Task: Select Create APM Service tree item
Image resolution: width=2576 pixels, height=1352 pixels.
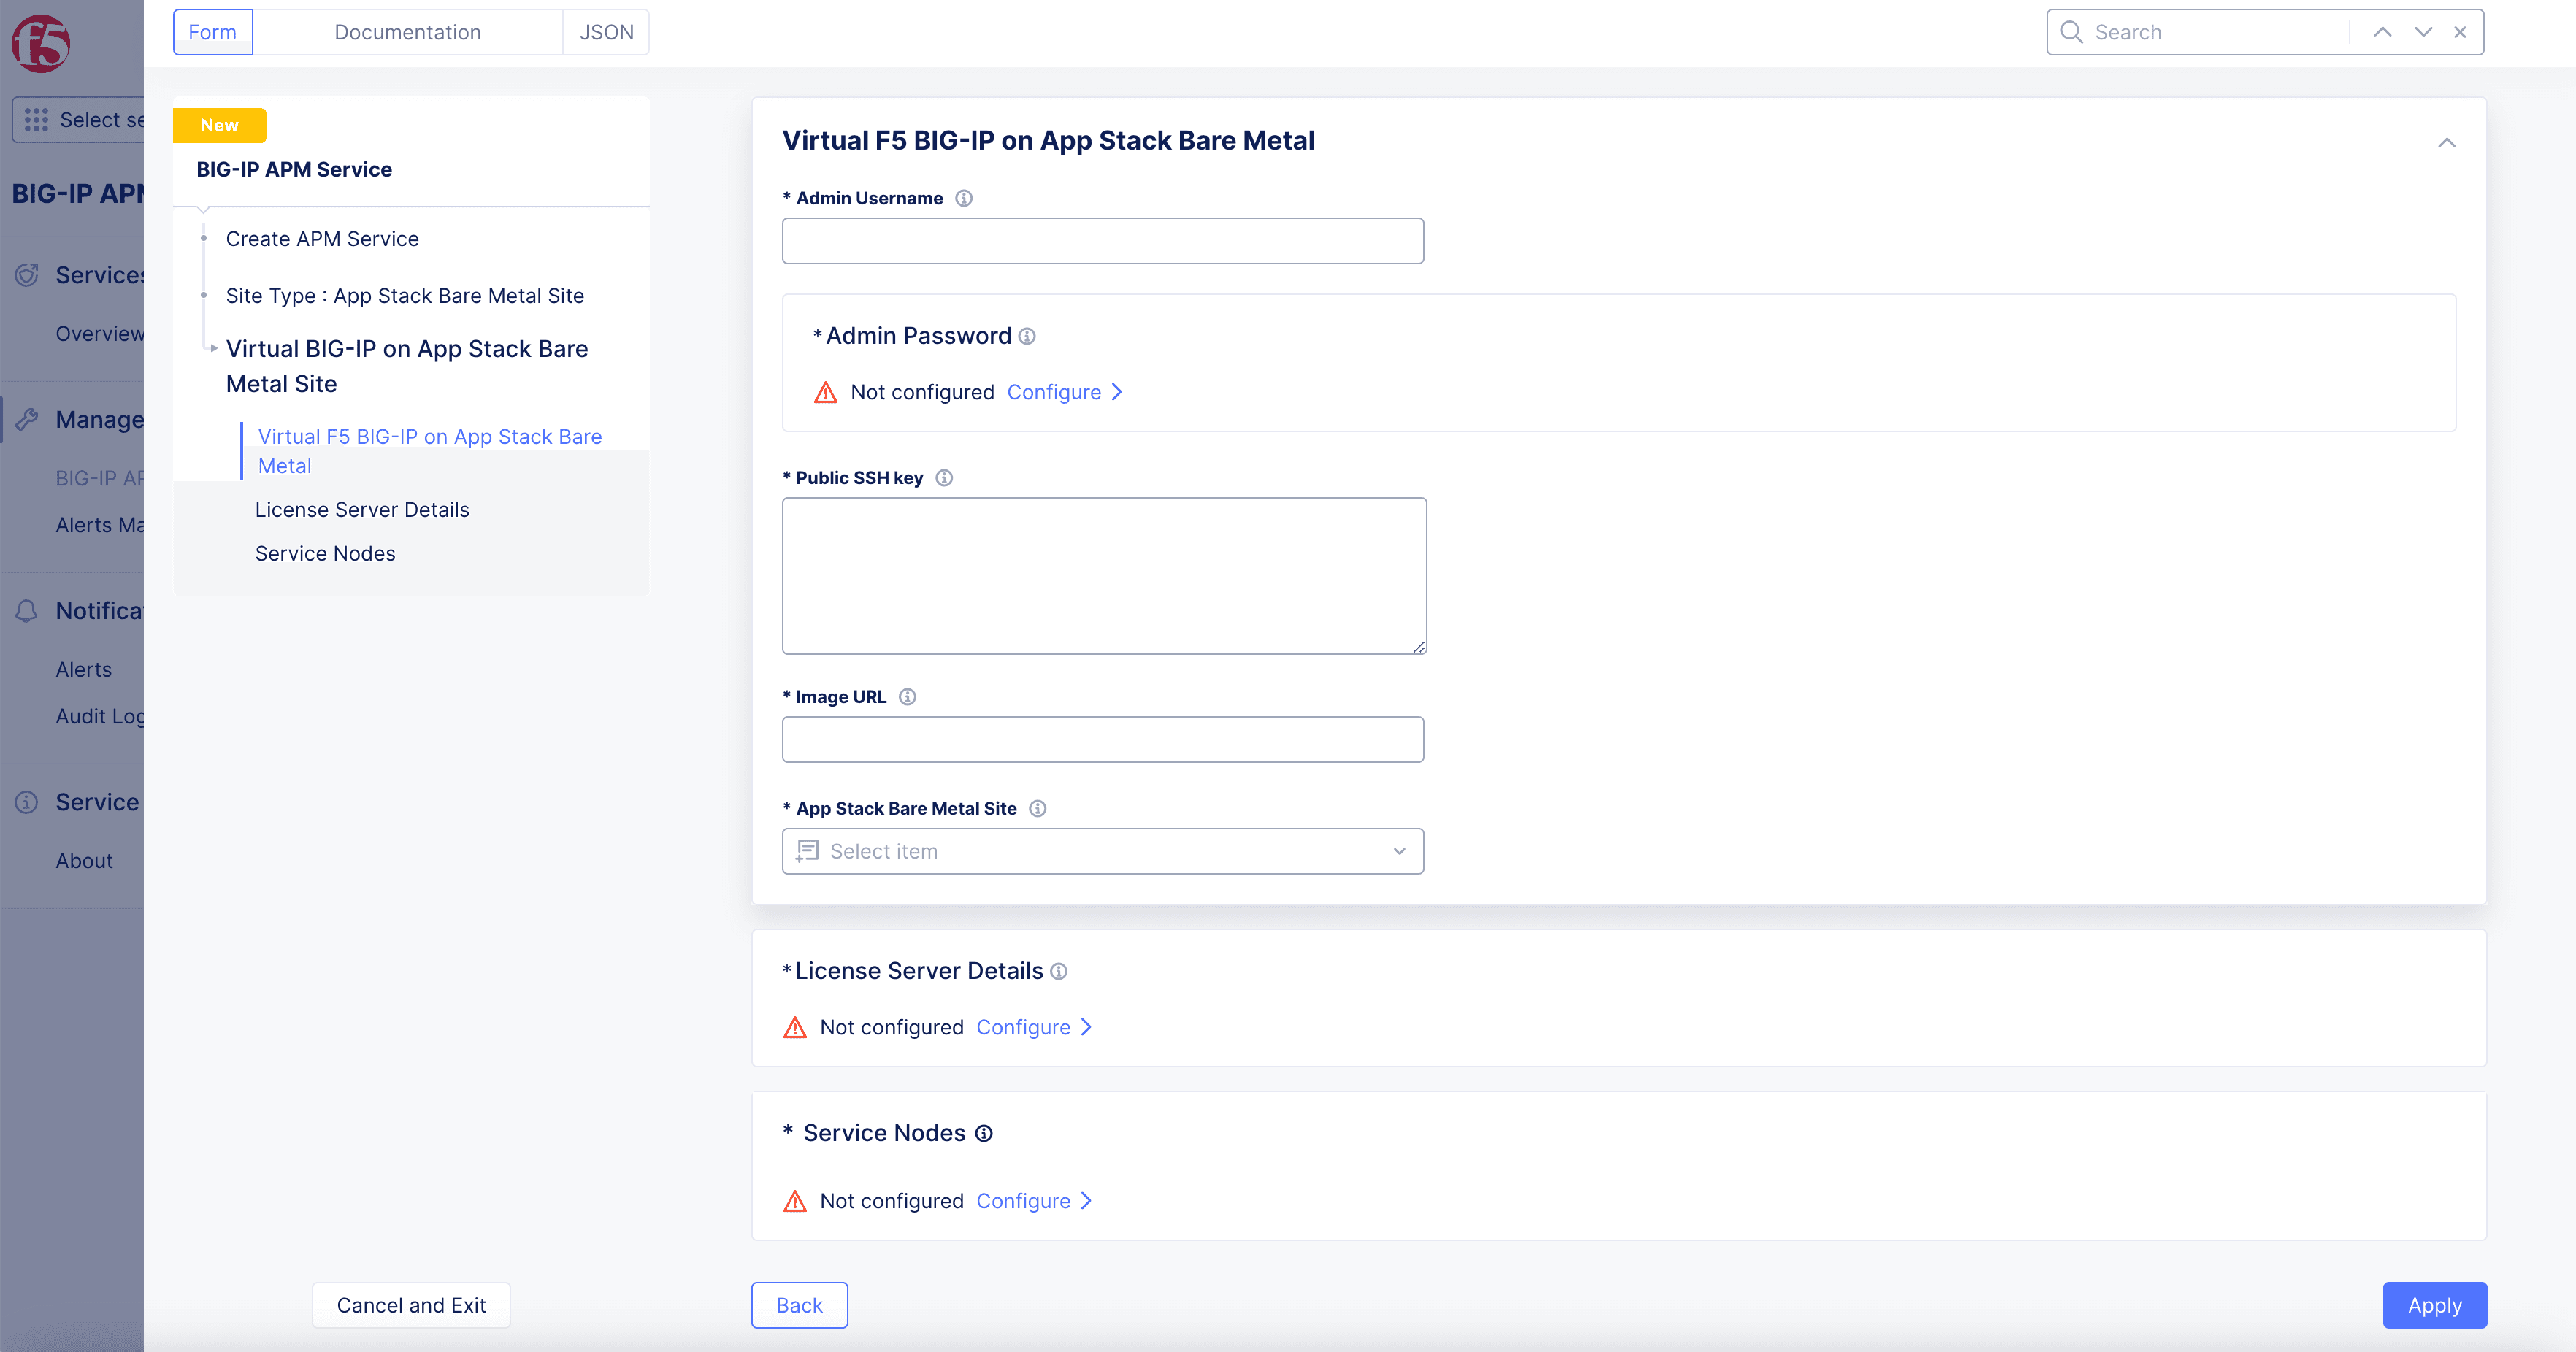Action: pos(322,239)
